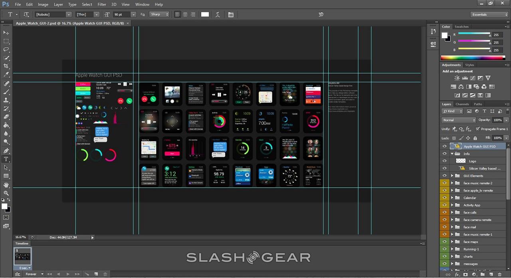Image resolution: width=511 pixels, height=278 pixels.
Task: Open the 90 pt font size dropdown
Action: pyautogui.click(x=133, y=14)
